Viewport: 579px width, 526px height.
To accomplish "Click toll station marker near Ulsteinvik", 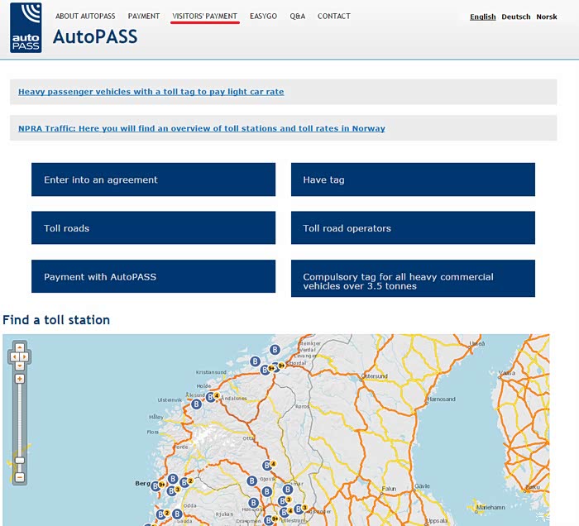I will click(197, 404).
